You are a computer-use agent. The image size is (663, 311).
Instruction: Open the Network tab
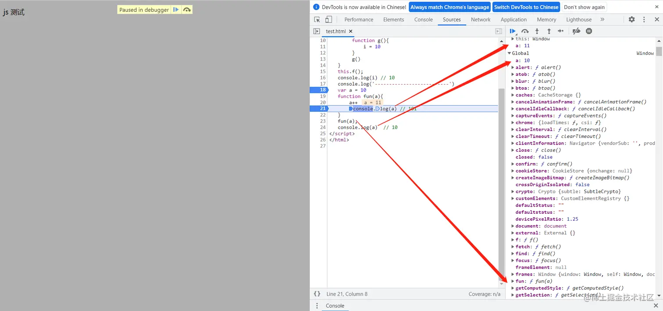tap(481, 19)
